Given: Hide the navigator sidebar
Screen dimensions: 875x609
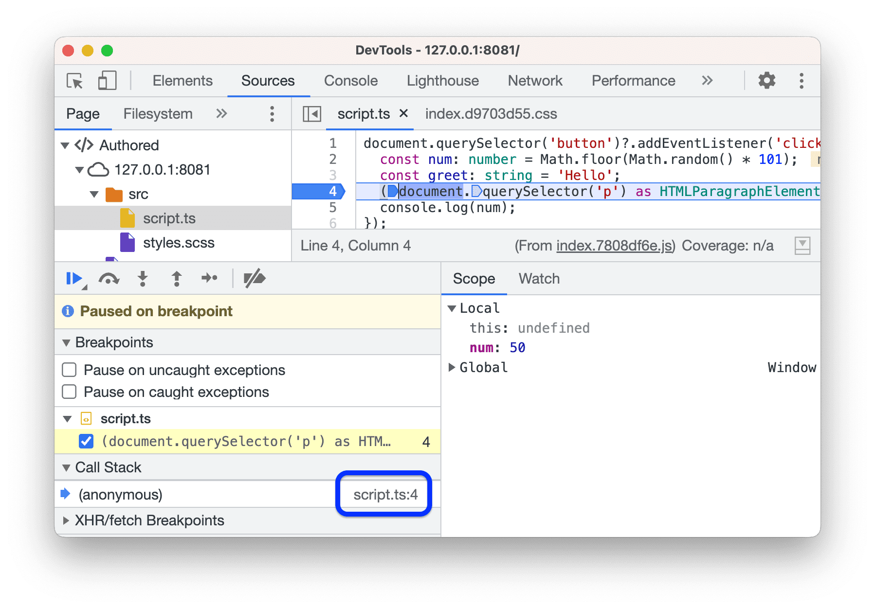Looking at the screenshot, I should coord(312,113).
